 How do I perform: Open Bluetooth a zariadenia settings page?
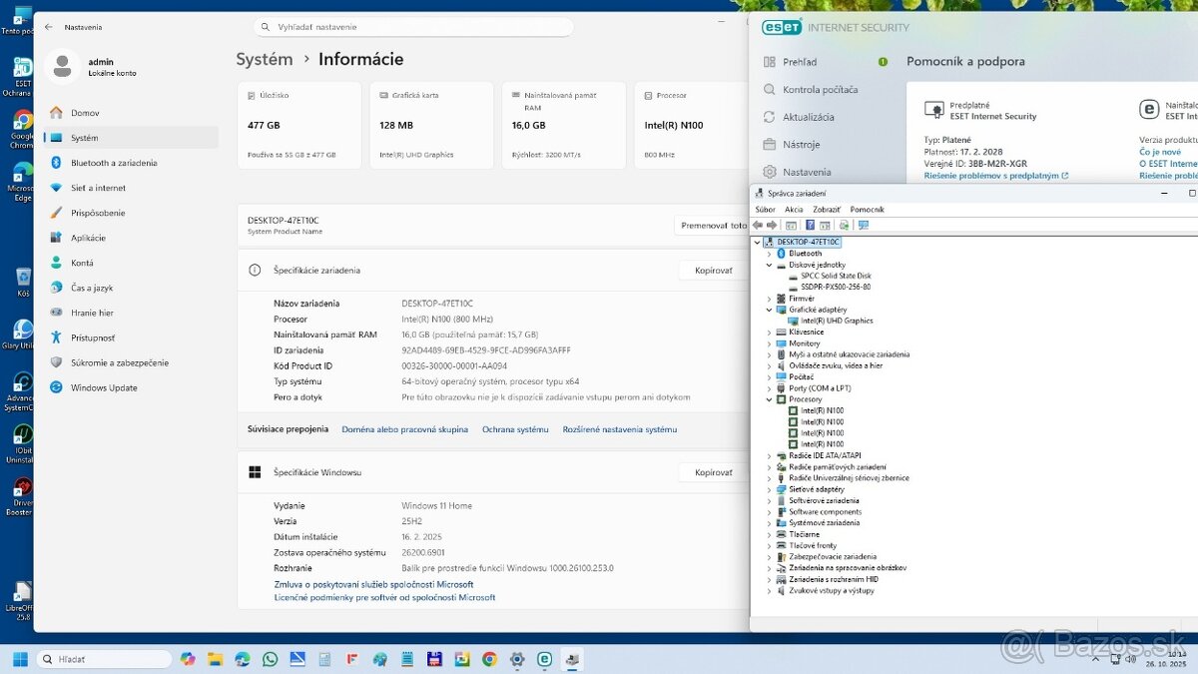[113, 163]
